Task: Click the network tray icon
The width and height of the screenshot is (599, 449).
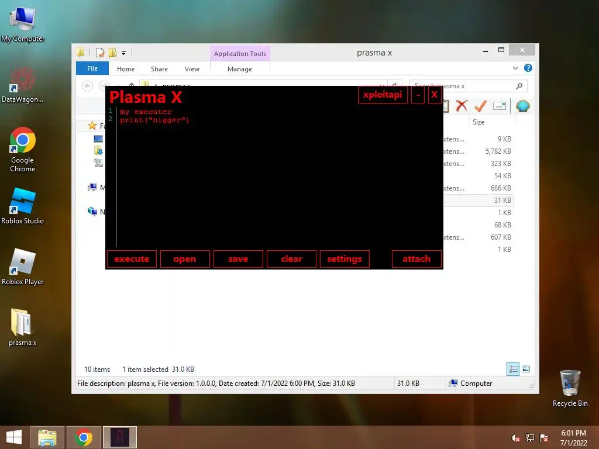Action: (x=530, y=438)
